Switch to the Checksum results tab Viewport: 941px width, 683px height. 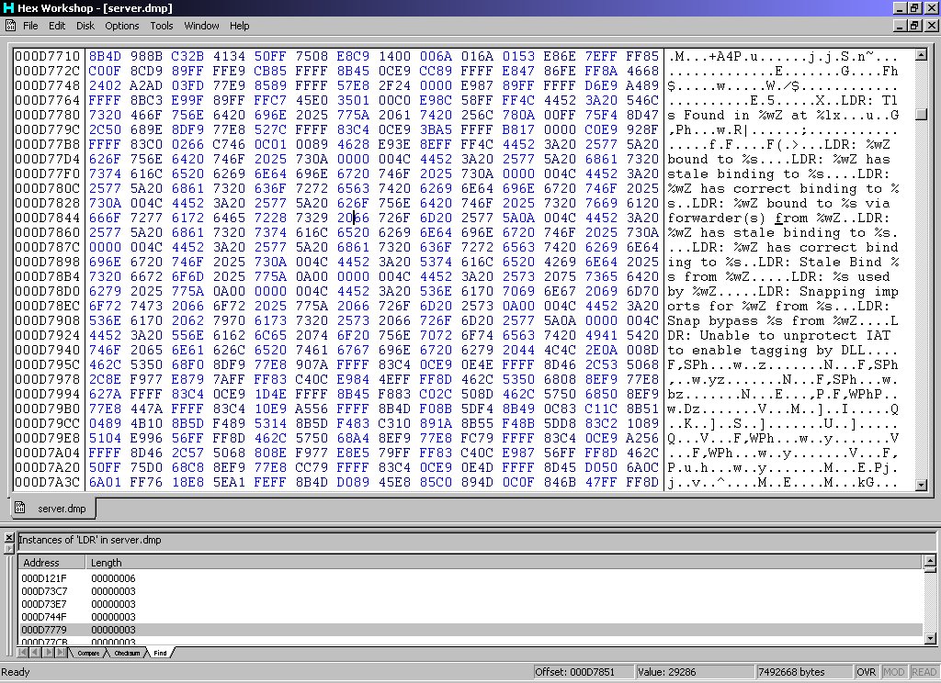(127, 653)
